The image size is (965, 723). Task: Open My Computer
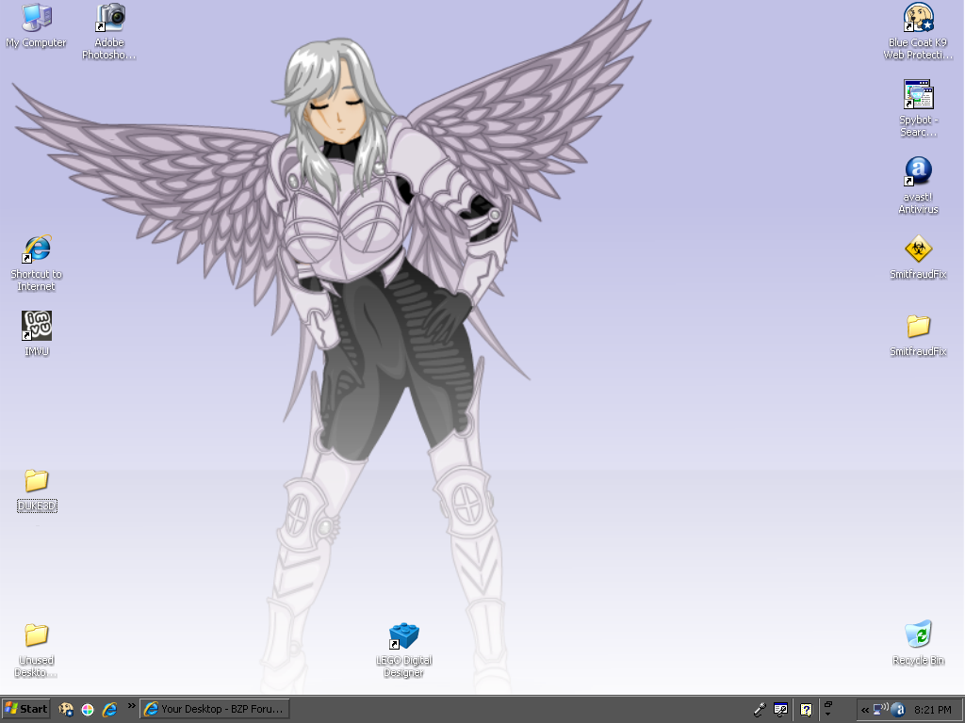point(36,17)
